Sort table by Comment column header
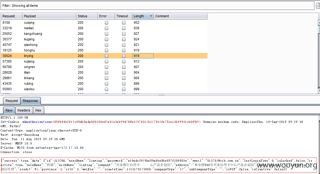Screen dimensions: 320x174 (x=180, y=16)
